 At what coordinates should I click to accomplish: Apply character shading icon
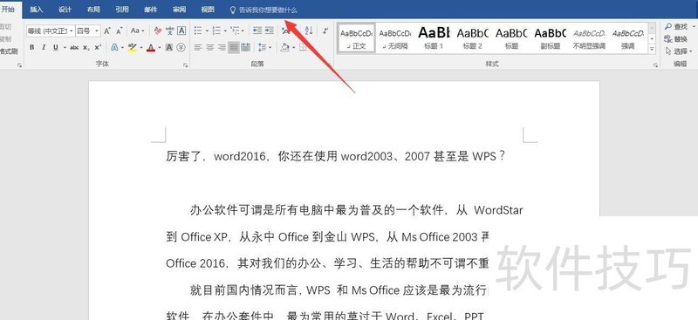pyautogui.click(x=169, y=47)
